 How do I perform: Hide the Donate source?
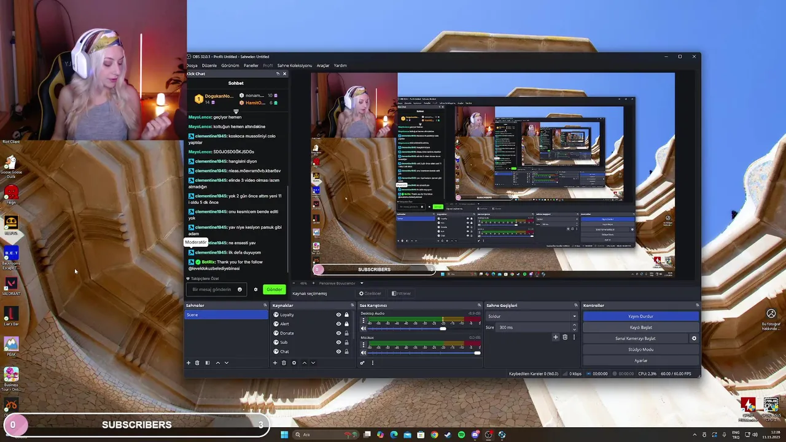tap(338, 333)
